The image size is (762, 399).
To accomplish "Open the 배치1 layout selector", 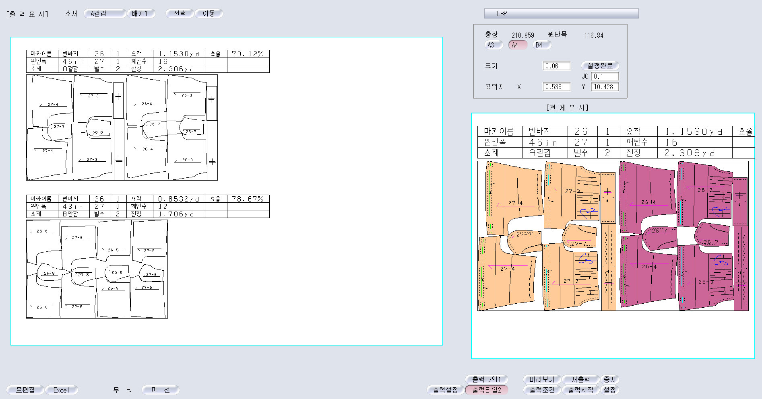I will [x=141, y=14].
